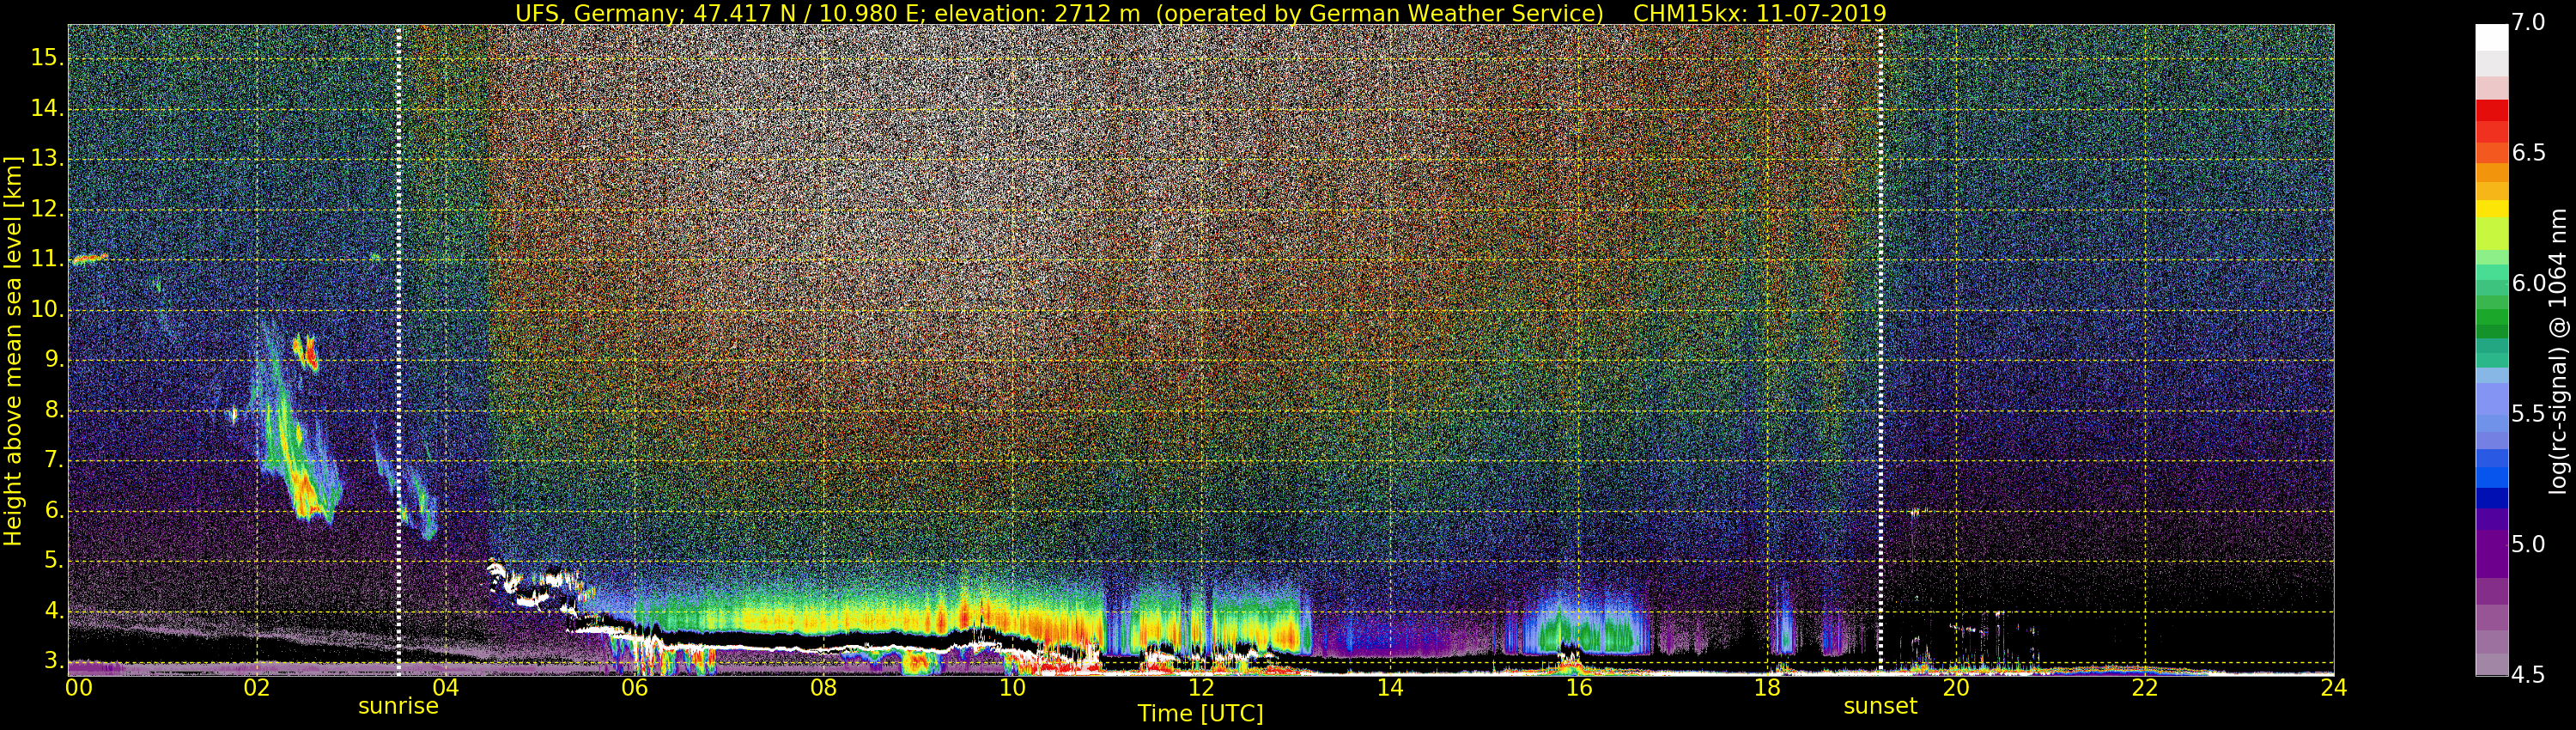Click the 'Height above mean sea level [km]' axis label
This screenshot has width=2576, height=730.
click(x=12, y=350)
